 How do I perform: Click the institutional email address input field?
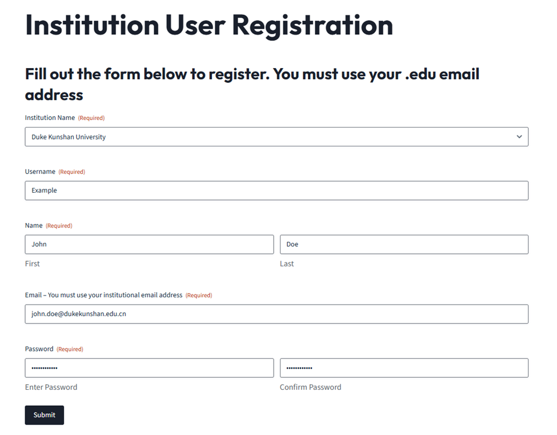[x=277, y=314]
